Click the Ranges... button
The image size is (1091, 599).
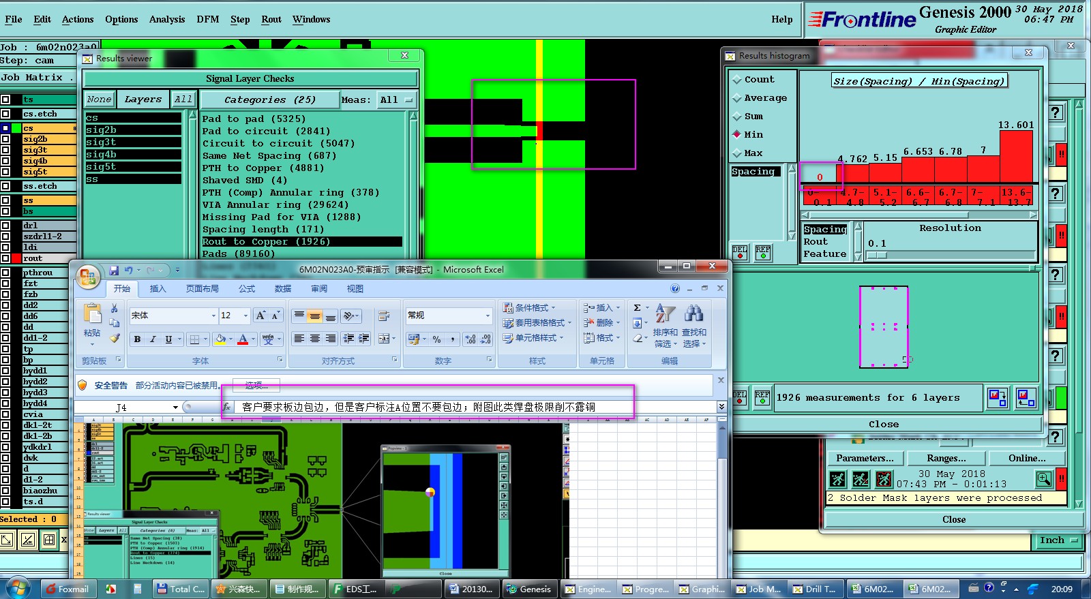click(946, 458)
